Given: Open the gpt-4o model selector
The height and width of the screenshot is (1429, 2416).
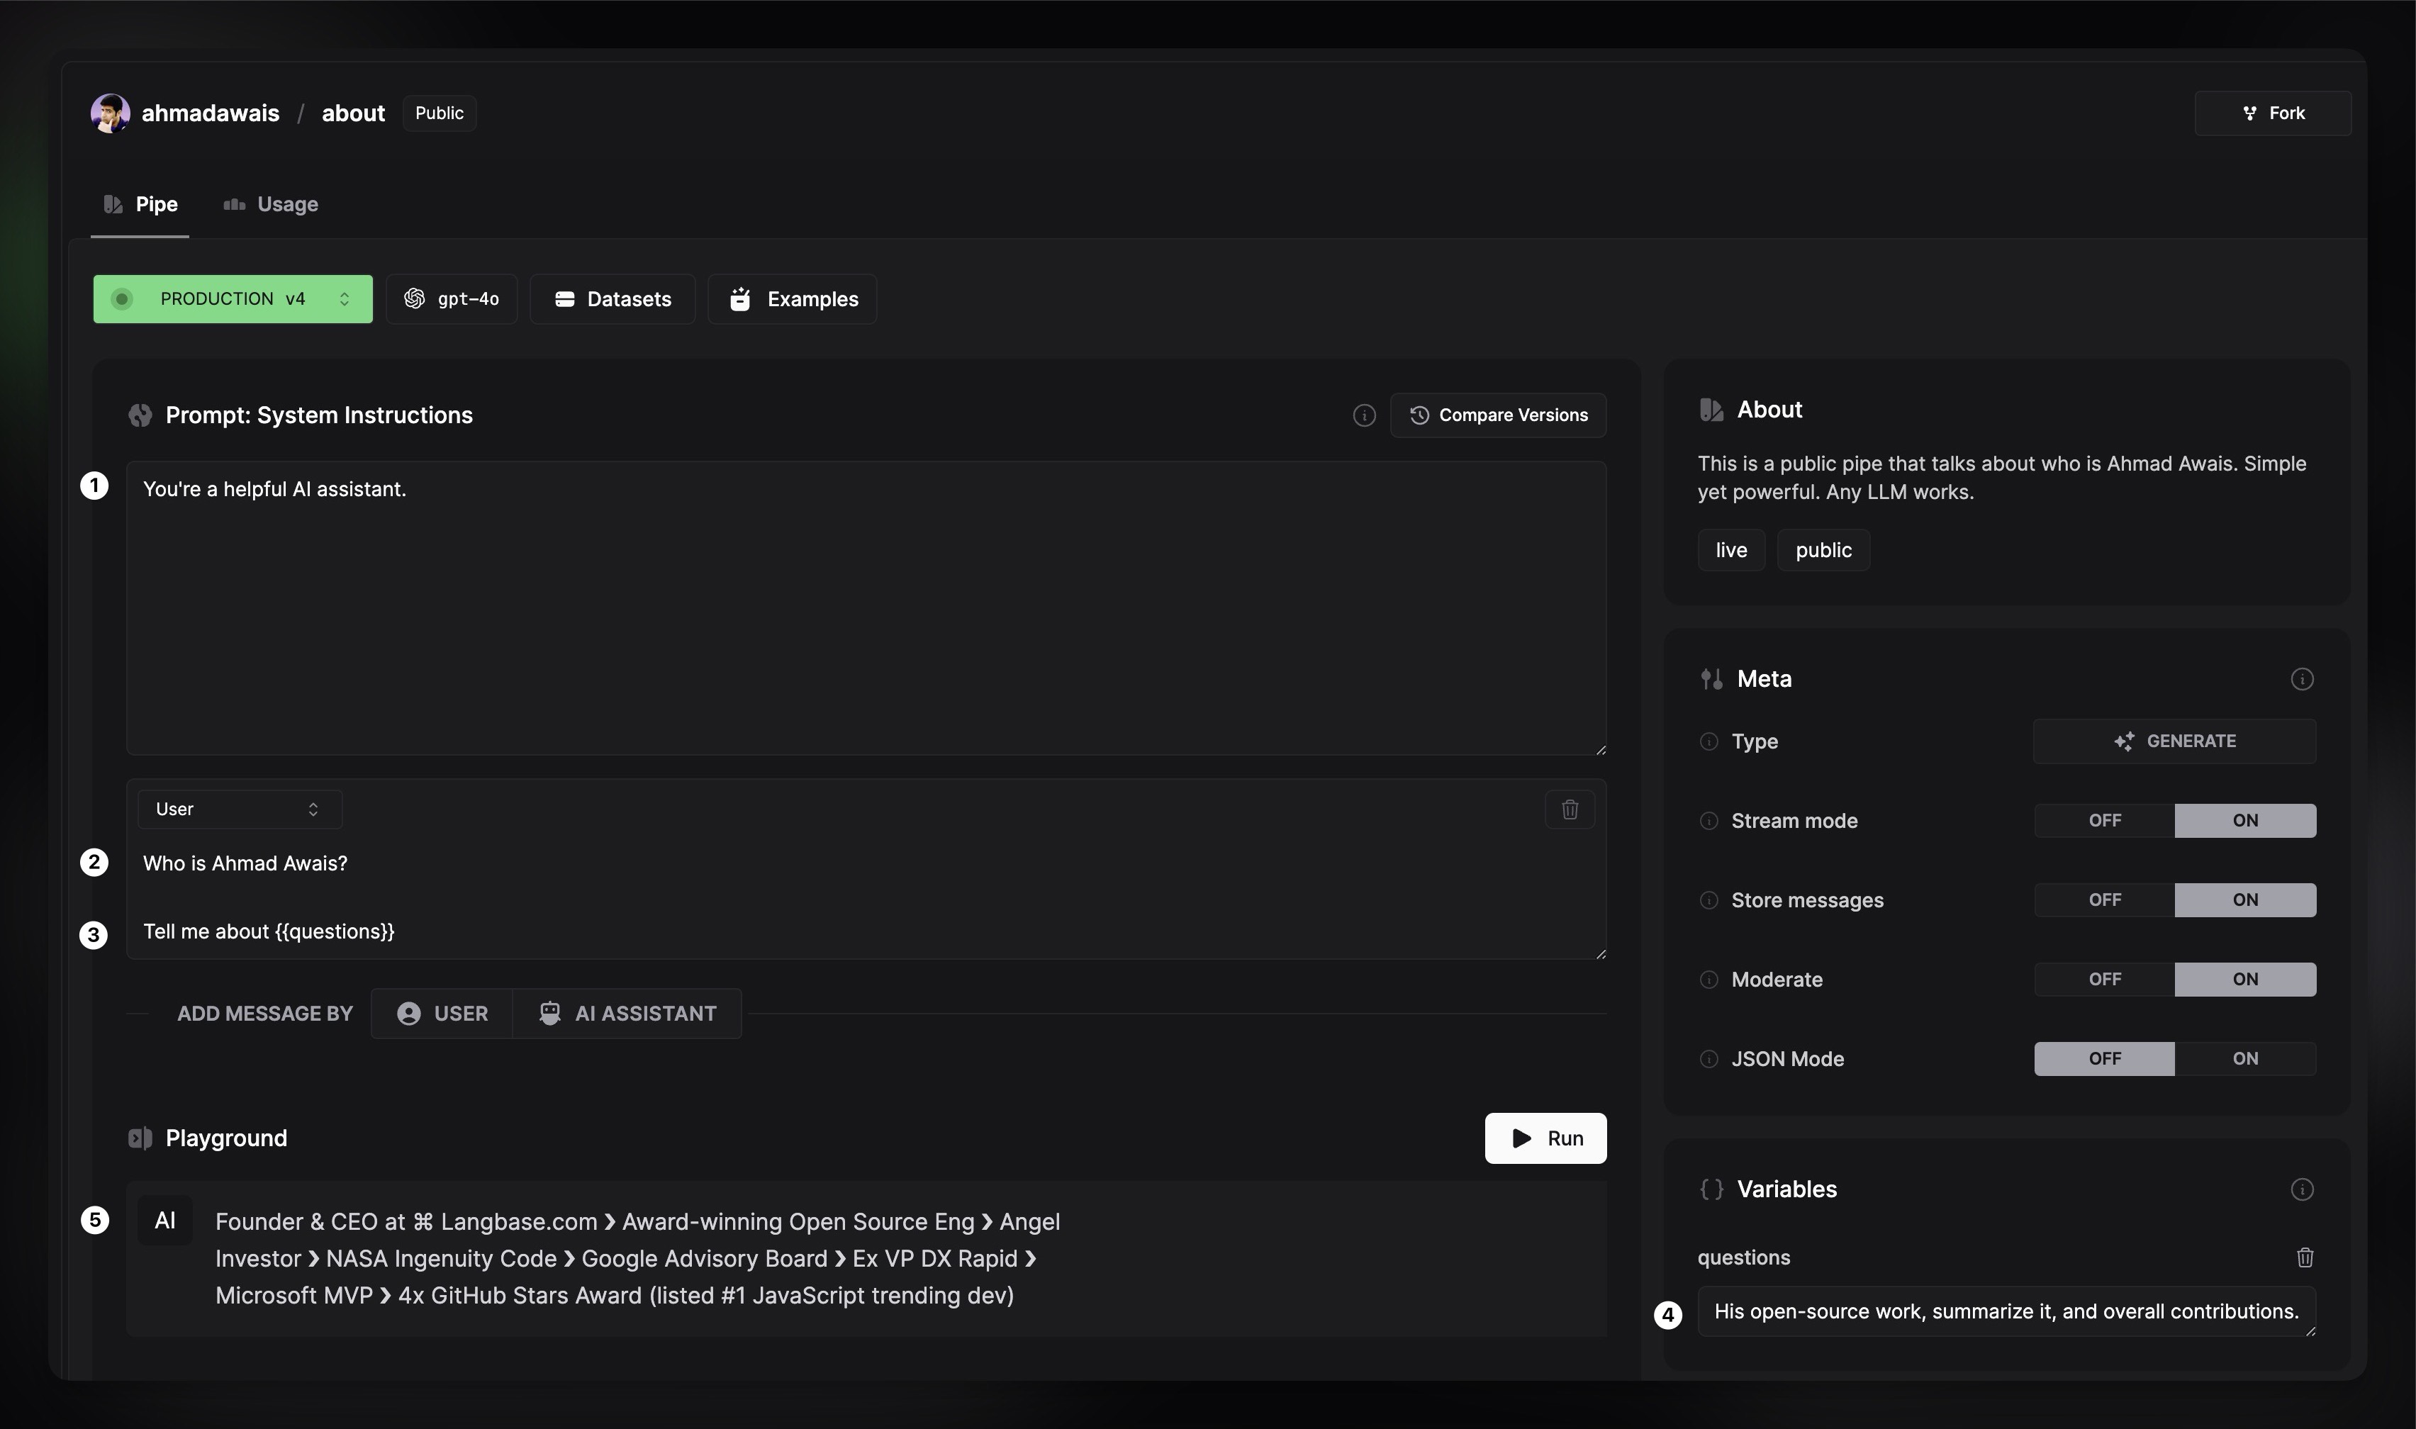Looking at the screenshot, I should click(x=452, y=299).
